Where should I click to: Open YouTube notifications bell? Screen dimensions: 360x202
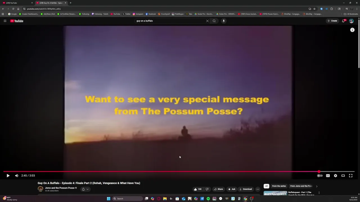tap(344, 21)
